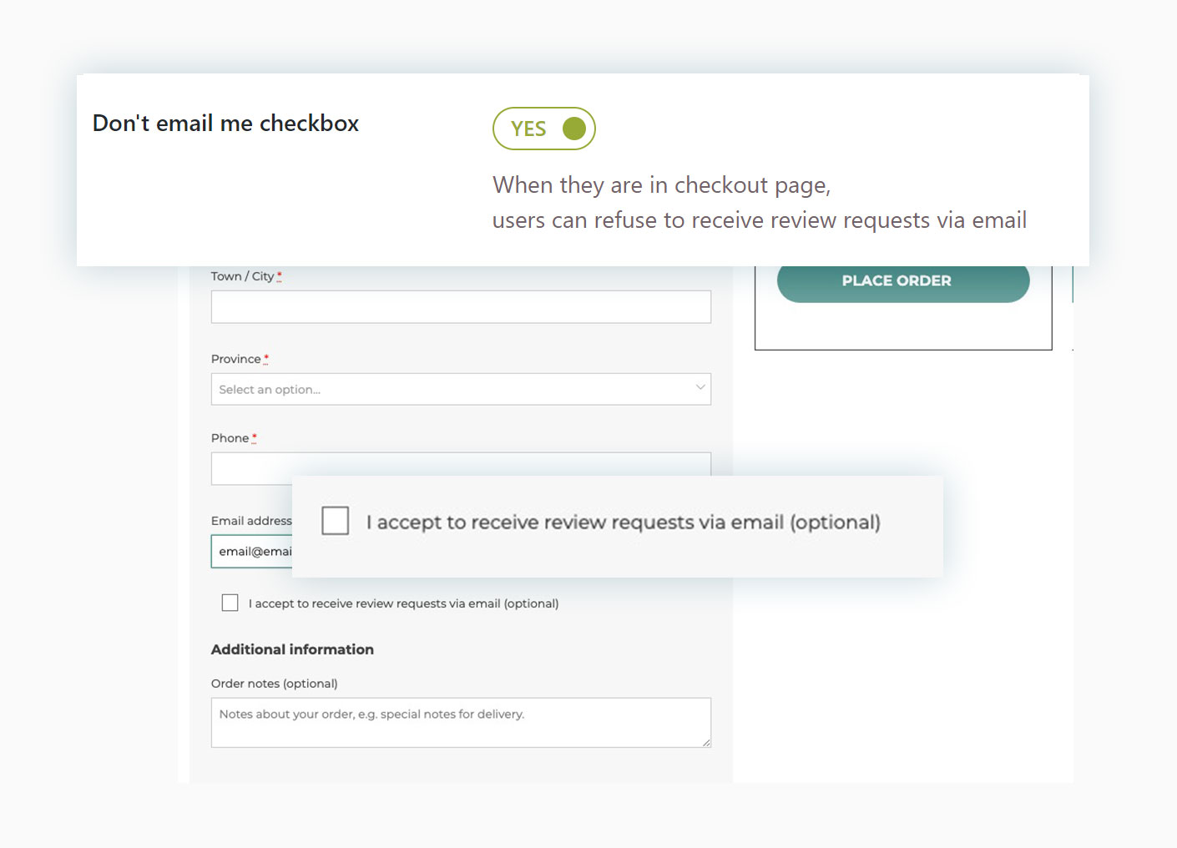The height and width of the screenshot is (848, 1177).
Task: Focus the Town / City input field
Action: 460,306
